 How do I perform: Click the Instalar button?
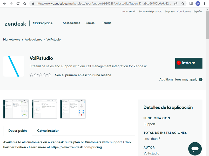coord(188,63)
